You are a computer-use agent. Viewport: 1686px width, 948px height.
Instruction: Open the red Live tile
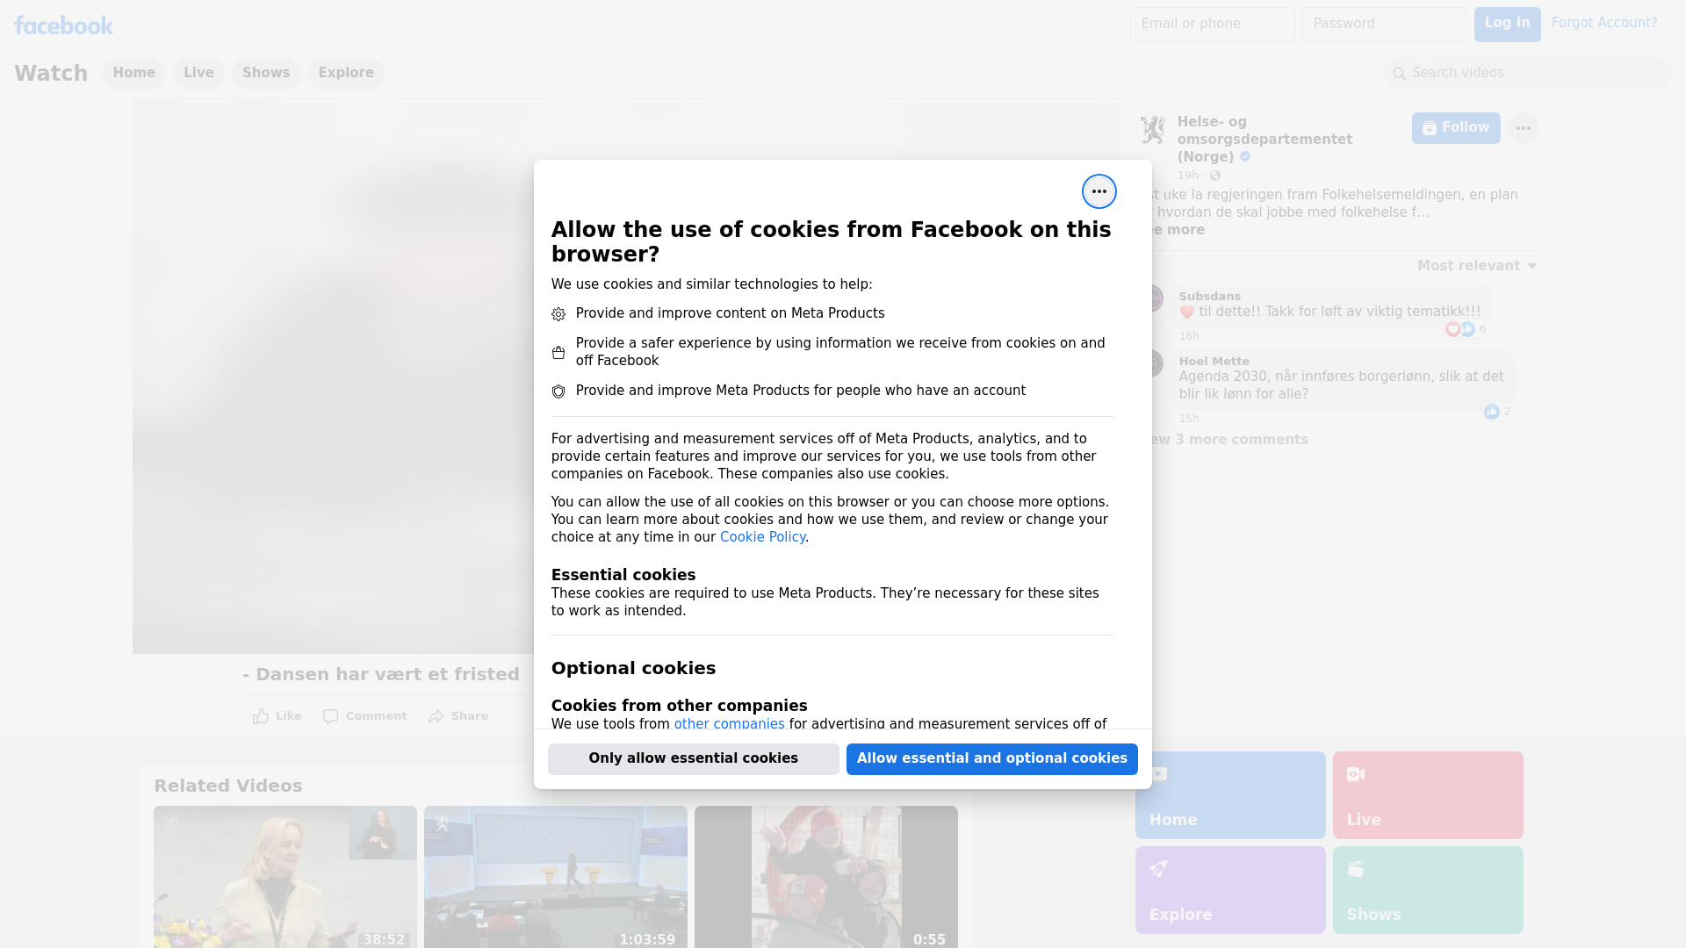pyautogui.click(x=1428, y=795)
